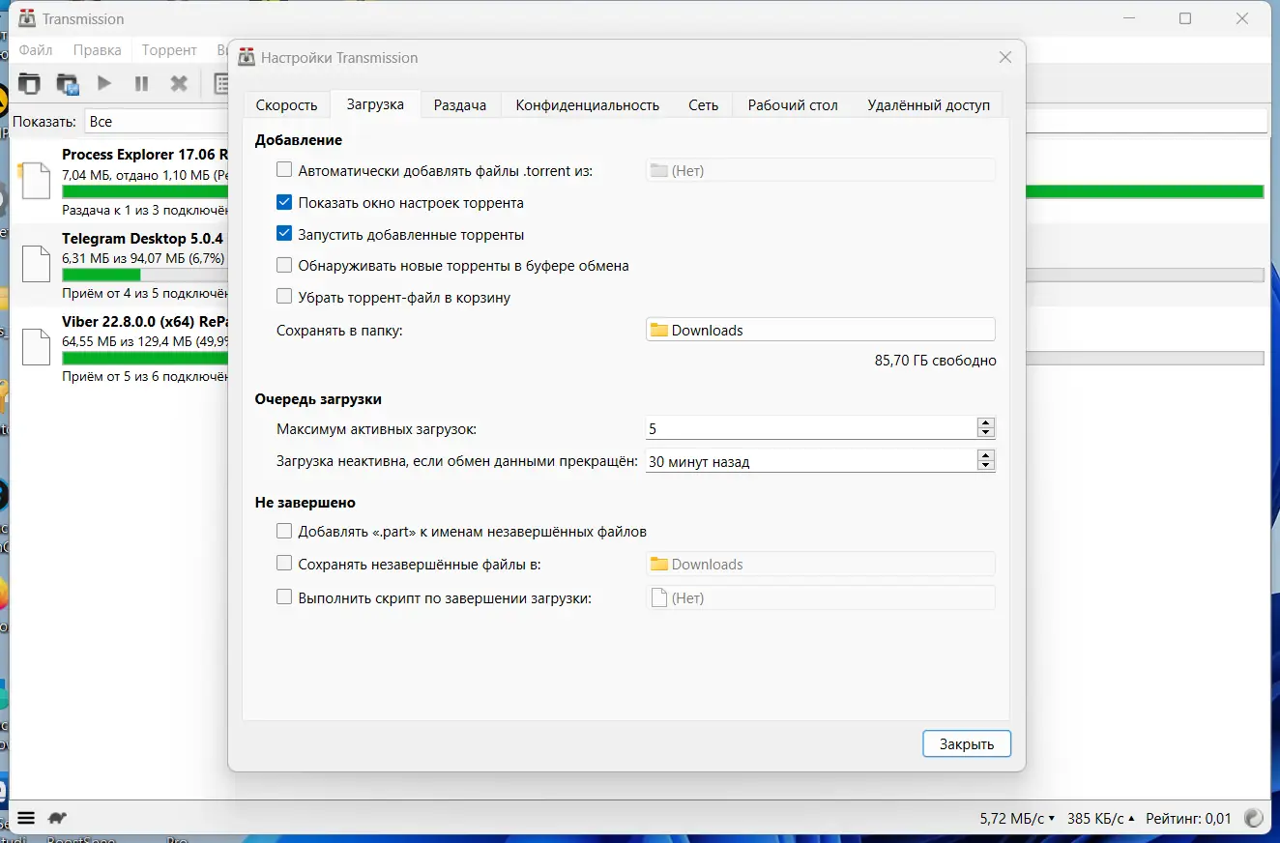Screen dimensions: 1280x843
Task: Uncheck 'Показать окно настроек торрента'
Action: point(284,203)
